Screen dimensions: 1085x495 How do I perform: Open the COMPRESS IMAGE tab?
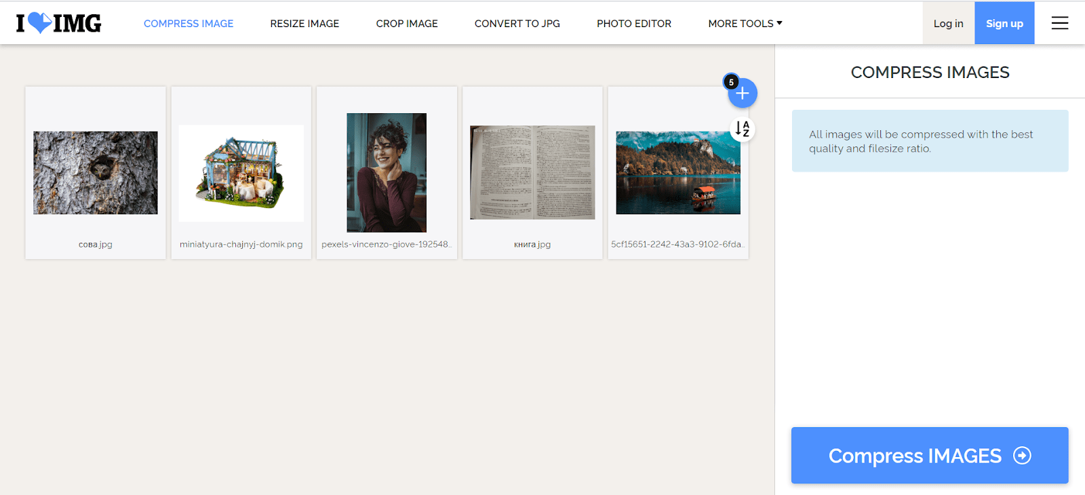[x=189, y=24]
